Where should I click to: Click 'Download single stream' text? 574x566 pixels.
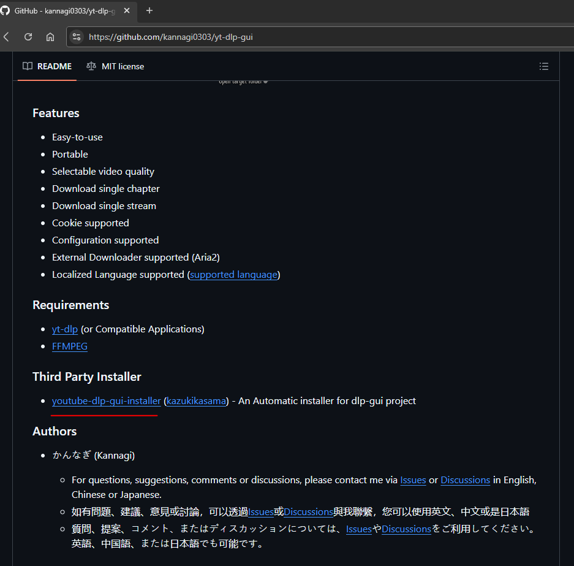(x=104, y=206)
